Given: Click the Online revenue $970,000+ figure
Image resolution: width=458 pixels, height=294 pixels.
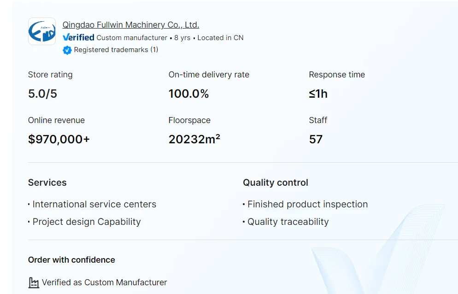Looking at the screenshot, I should point(59,139).
